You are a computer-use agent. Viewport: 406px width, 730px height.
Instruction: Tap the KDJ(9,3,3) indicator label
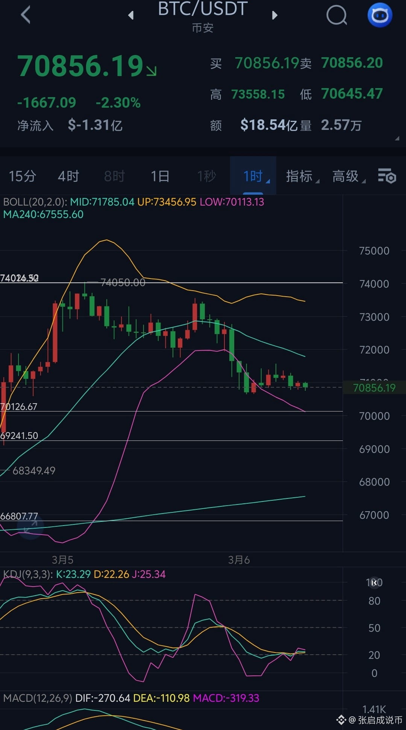click(28, 574)
